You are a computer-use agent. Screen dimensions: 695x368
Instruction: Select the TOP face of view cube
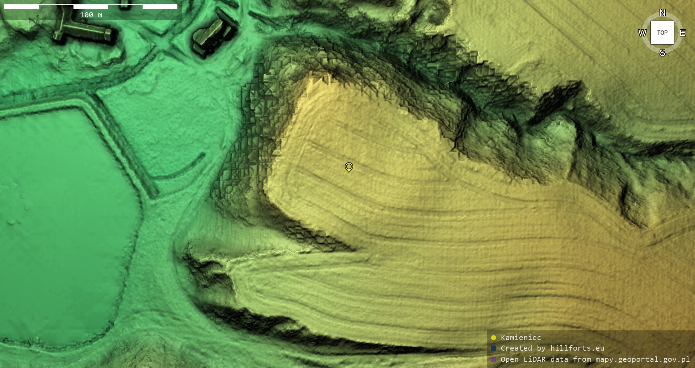point(662,33)
